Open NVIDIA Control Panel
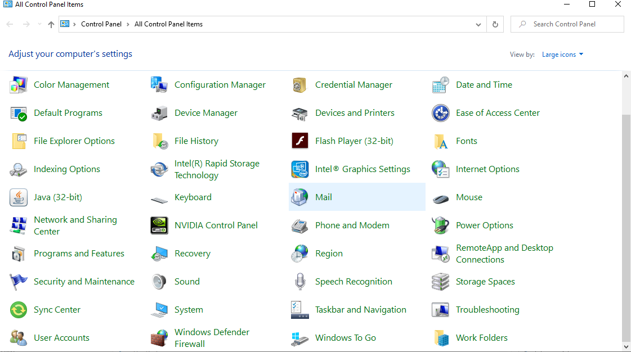This screenshot has width=631, height=352. [x=216, y=225]
